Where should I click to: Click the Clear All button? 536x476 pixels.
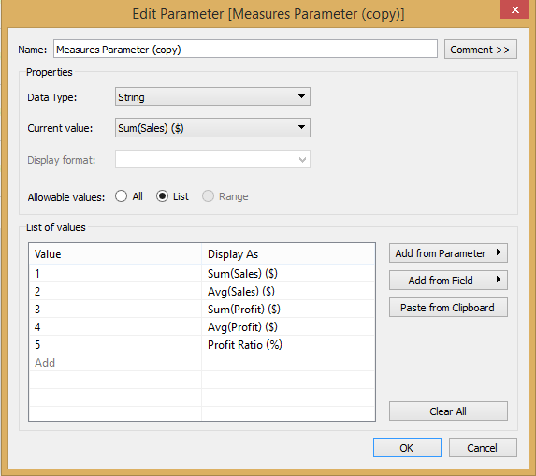tap(448, 411)
